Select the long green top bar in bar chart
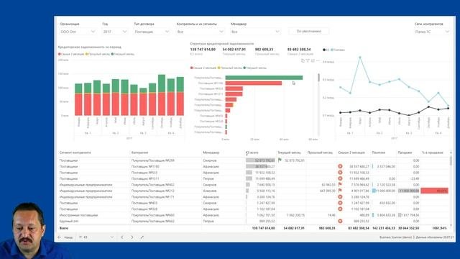460x259 pixels. point(264,78)
